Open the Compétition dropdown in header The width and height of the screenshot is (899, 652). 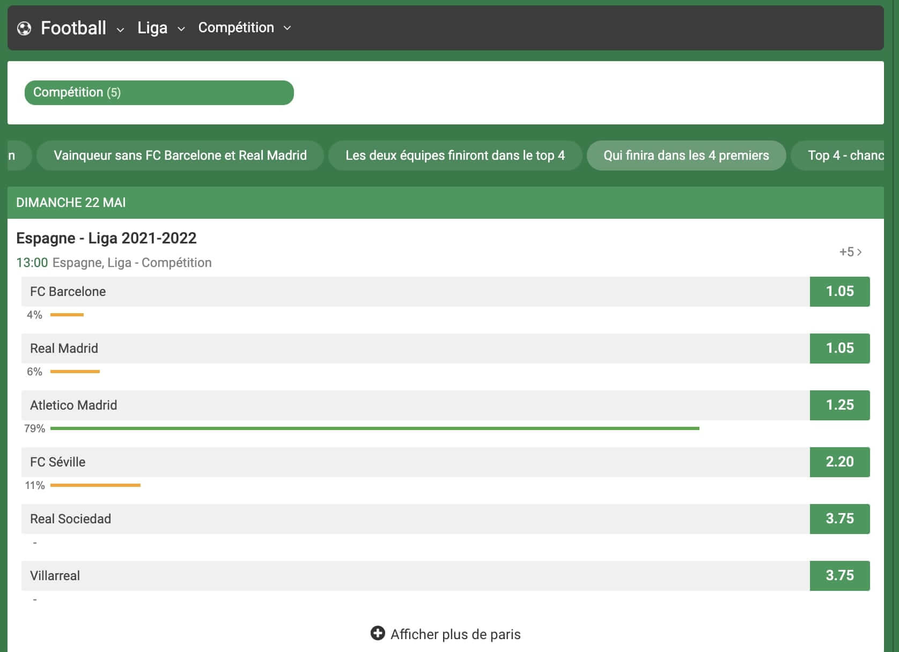pyautogui.click(x=245, y=28)
